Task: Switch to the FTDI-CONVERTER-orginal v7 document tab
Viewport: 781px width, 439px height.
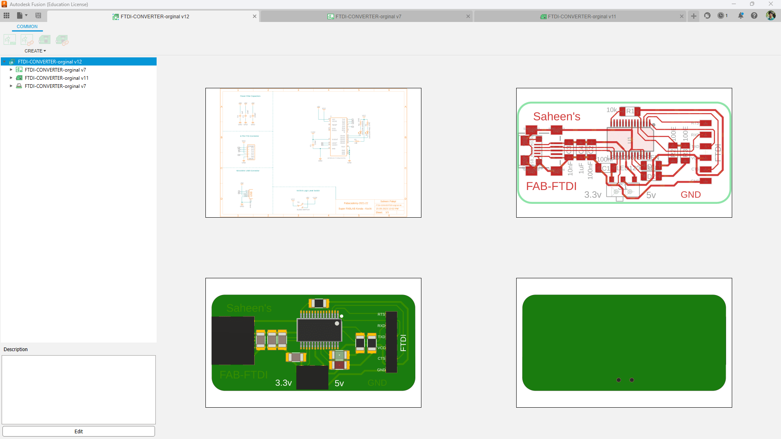Action: pyautogui.click(x=366, y=17)
